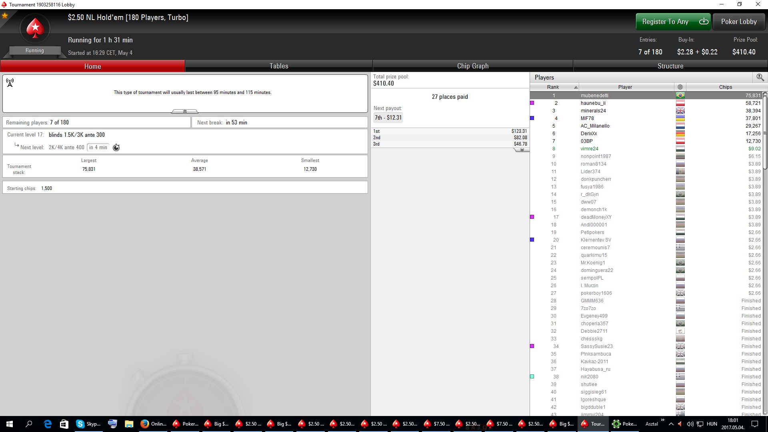Click the Running status badge under the logo

pyautogui.click(x=35, y=51)
